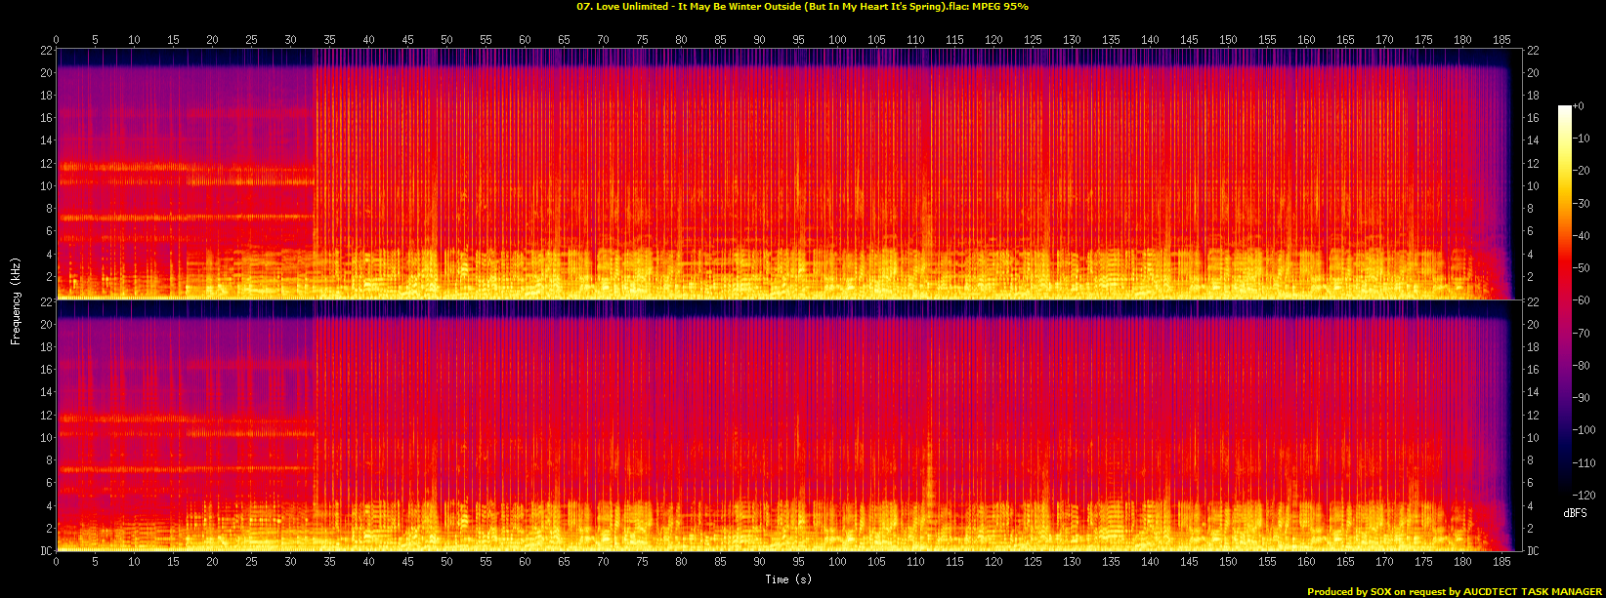Click '185' on the bottom time axis
Viewport: 1606px width, 598px height.
tap(1501, 560)
